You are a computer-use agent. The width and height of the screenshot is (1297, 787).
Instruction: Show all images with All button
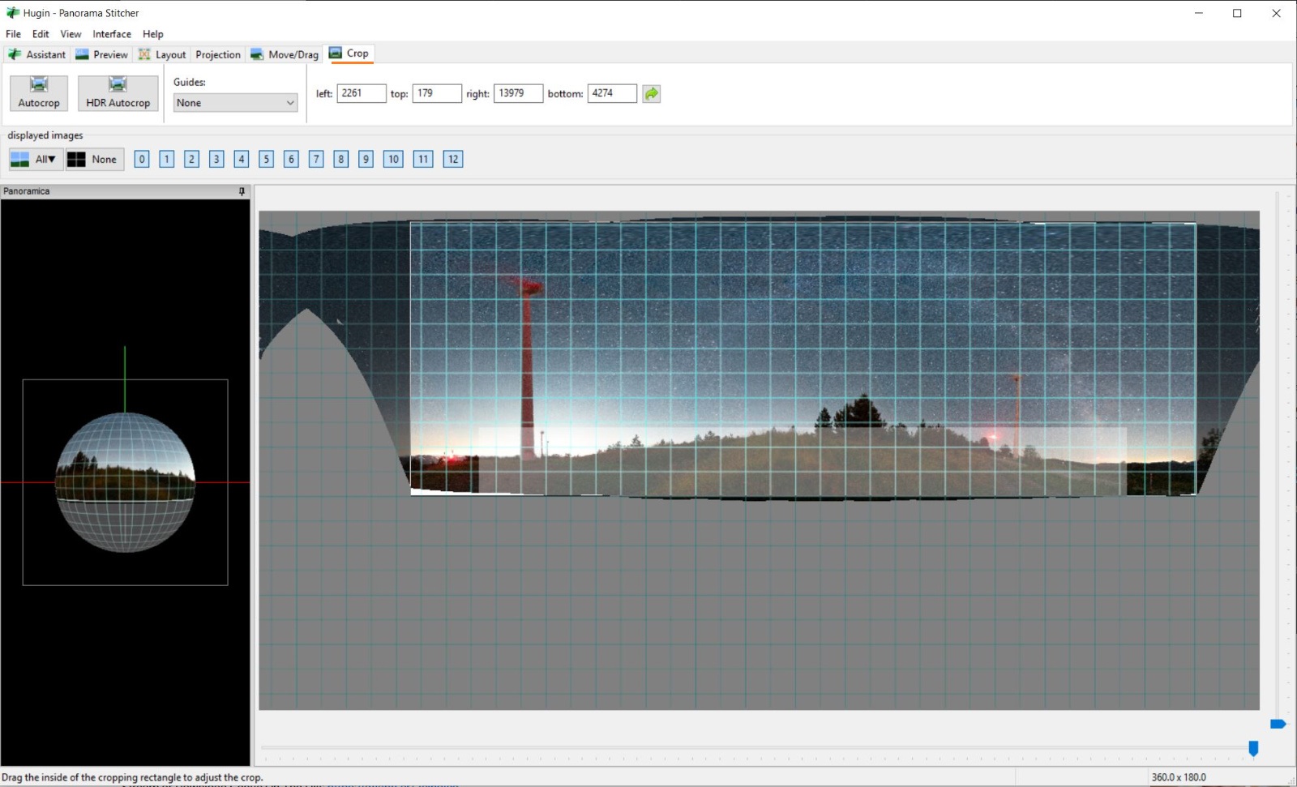click(x=36, y=160)
